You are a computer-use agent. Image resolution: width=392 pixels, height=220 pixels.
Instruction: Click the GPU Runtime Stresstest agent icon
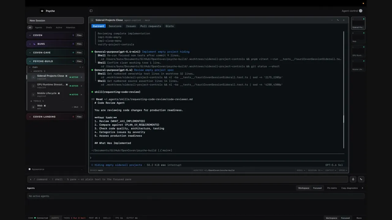pos(33,86)
